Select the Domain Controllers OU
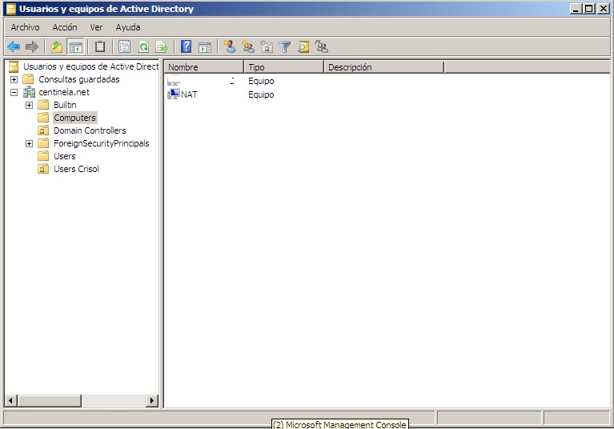614x429 pixels. (x=90, y=130)
